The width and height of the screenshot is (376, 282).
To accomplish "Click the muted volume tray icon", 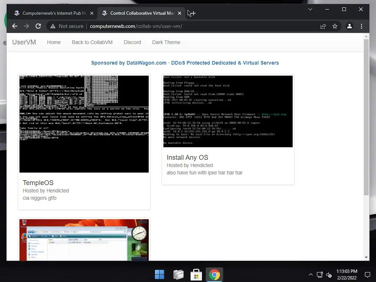I will click(329, 275).
